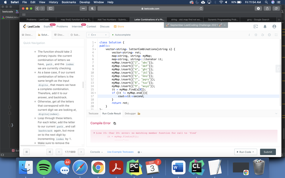This screenshot has height=178, width=285.
Task: Open the help question mark dropdown
Action: coord(140,152)
